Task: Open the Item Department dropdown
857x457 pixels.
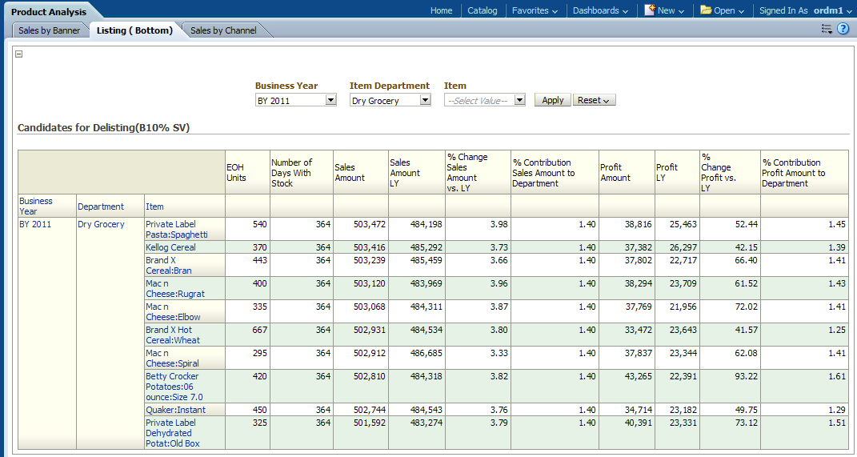Action: 425,101
